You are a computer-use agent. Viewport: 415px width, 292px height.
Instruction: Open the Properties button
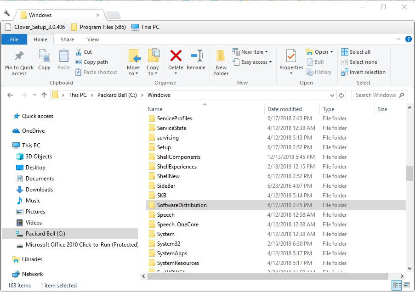tap(291, 62)
